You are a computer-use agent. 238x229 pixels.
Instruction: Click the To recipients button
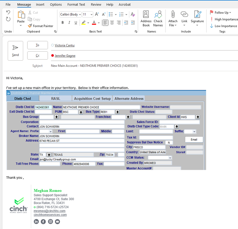(37, 45)
